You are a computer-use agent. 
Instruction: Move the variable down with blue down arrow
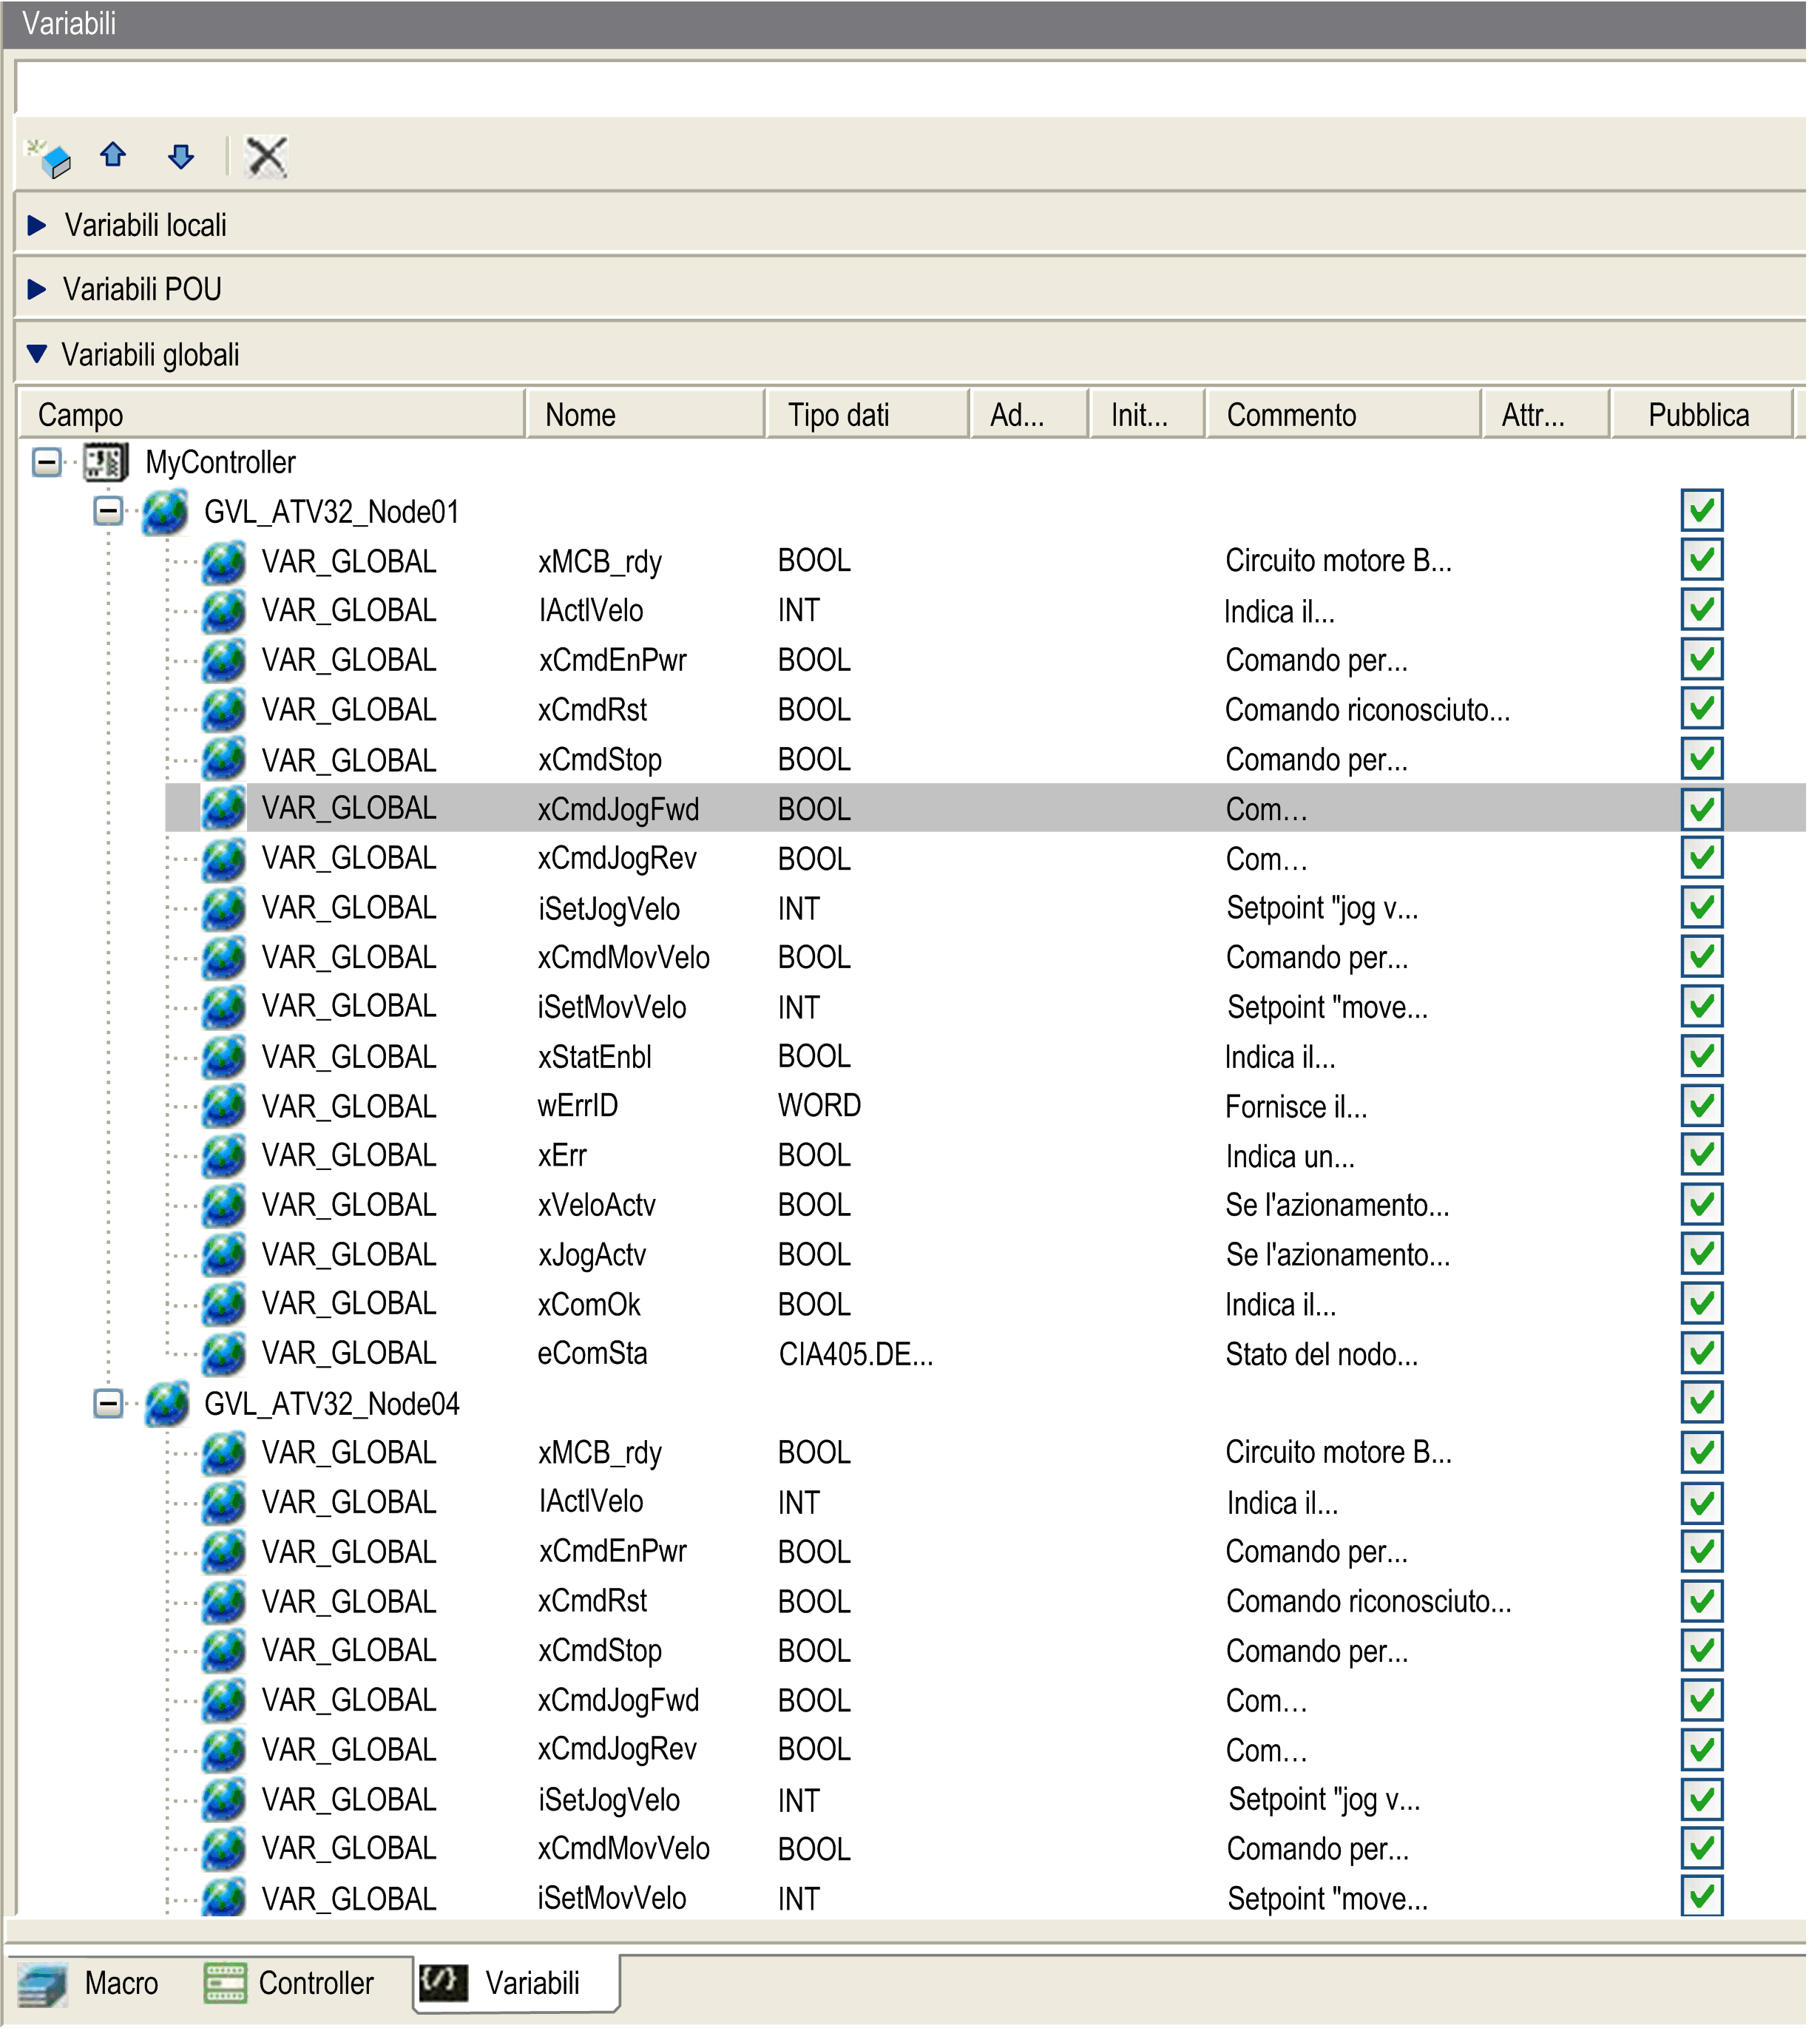tap(181, 156)
